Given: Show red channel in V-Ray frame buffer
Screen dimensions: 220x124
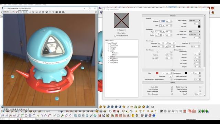Looking at the screenshot, I should coord(20,12).
